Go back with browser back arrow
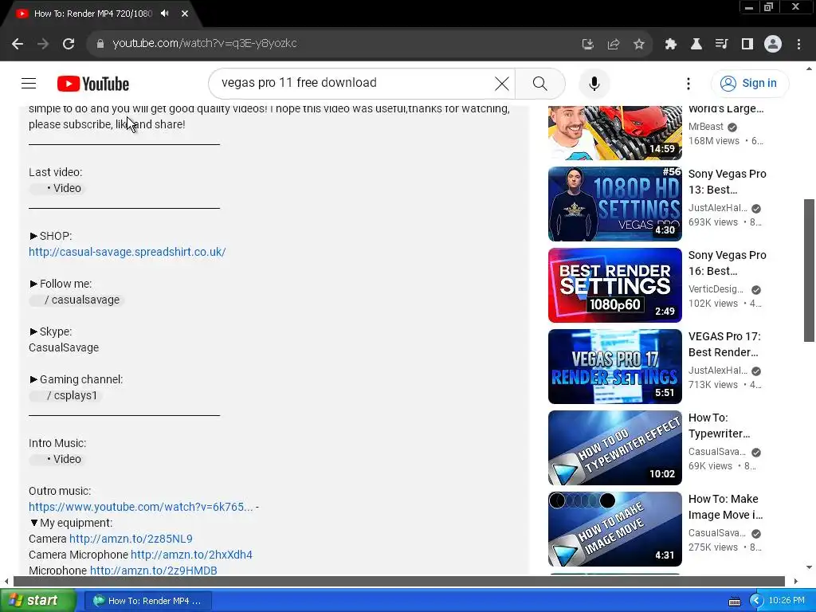The height and width of the screenshot is (612, 816). click(x=18, y=44)
